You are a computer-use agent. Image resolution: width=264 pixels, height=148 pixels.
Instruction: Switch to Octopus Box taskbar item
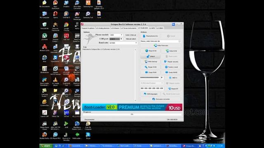point(189,146)
